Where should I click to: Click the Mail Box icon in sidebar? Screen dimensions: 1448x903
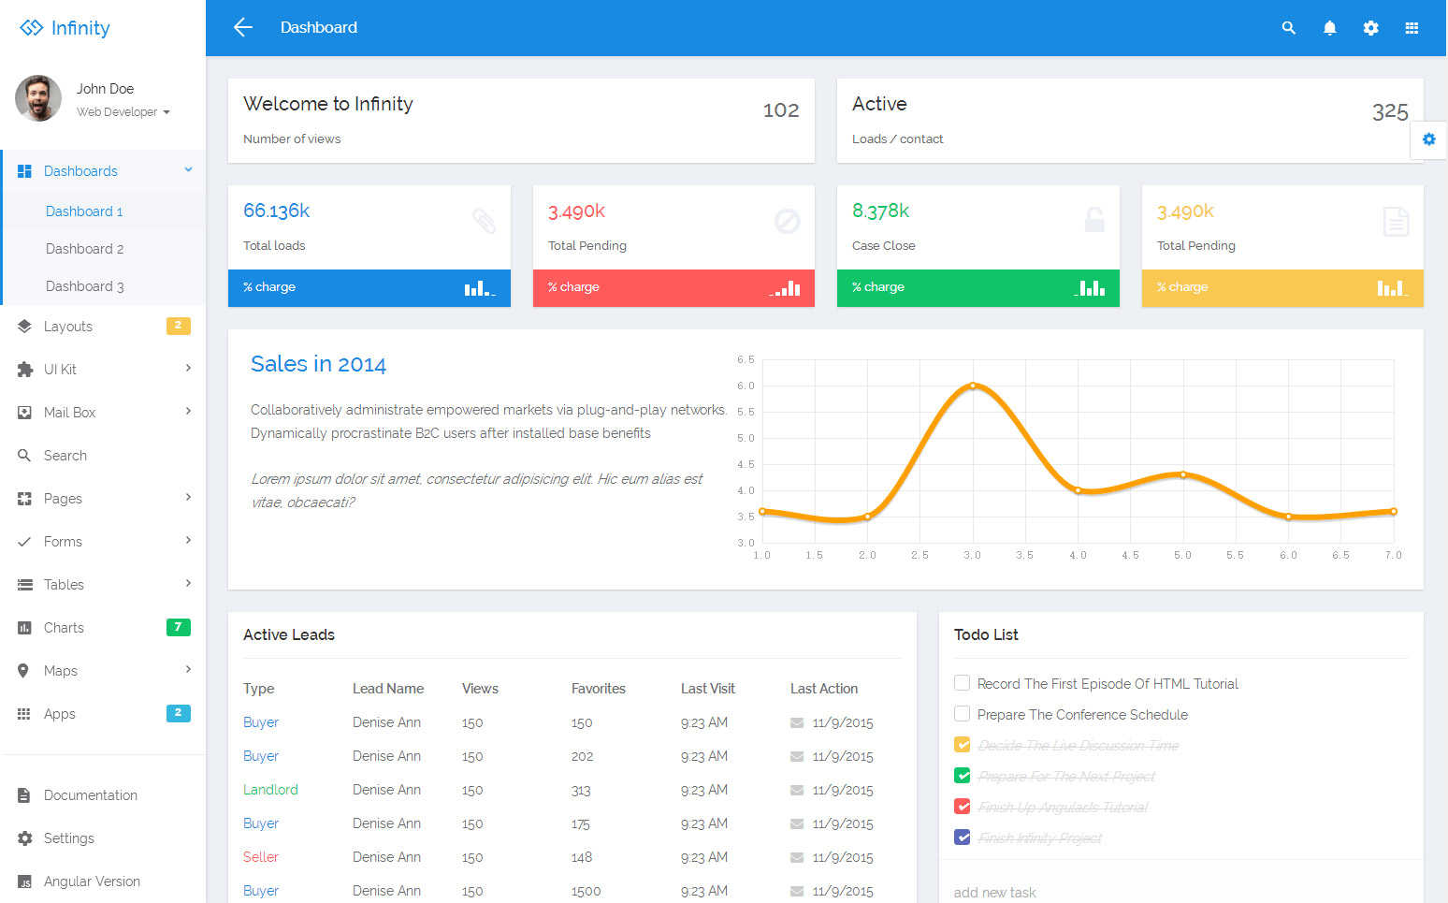(x=24, y=413)
